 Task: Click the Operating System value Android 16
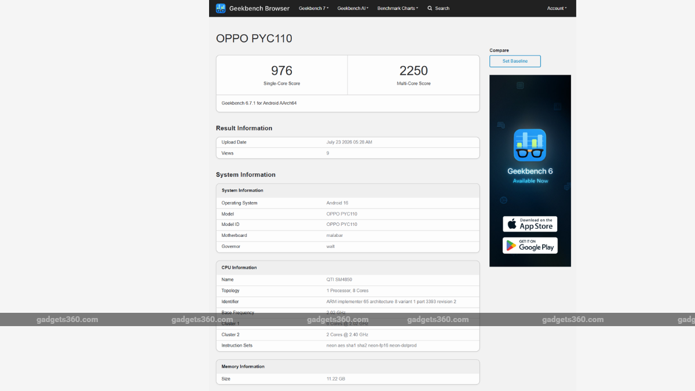tap(338, 203)
